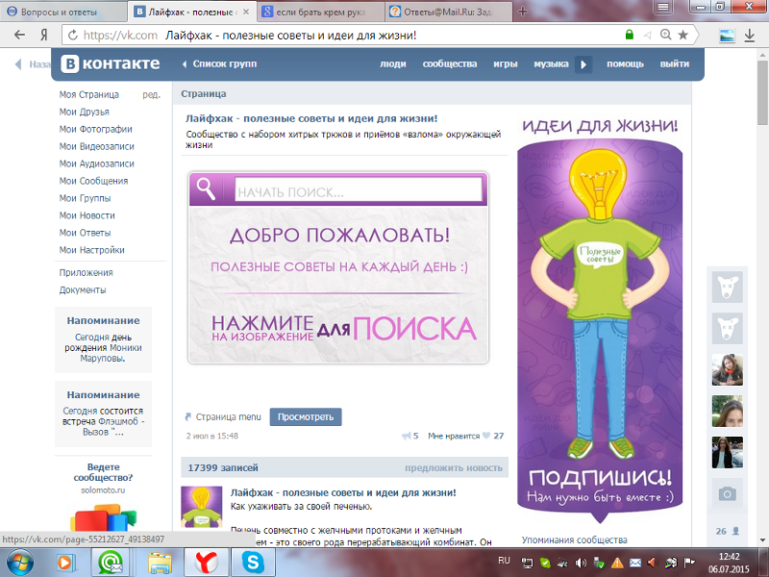Open Мои Настройки

91,250
